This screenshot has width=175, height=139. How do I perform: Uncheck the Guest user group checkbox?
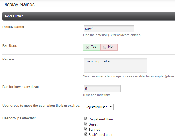[86, 124]
